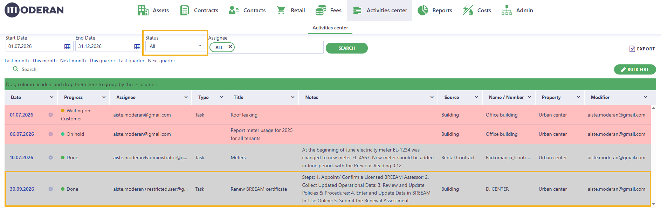Expand Source column filter menu
661x211 pixels.
(x=476, y=97)
